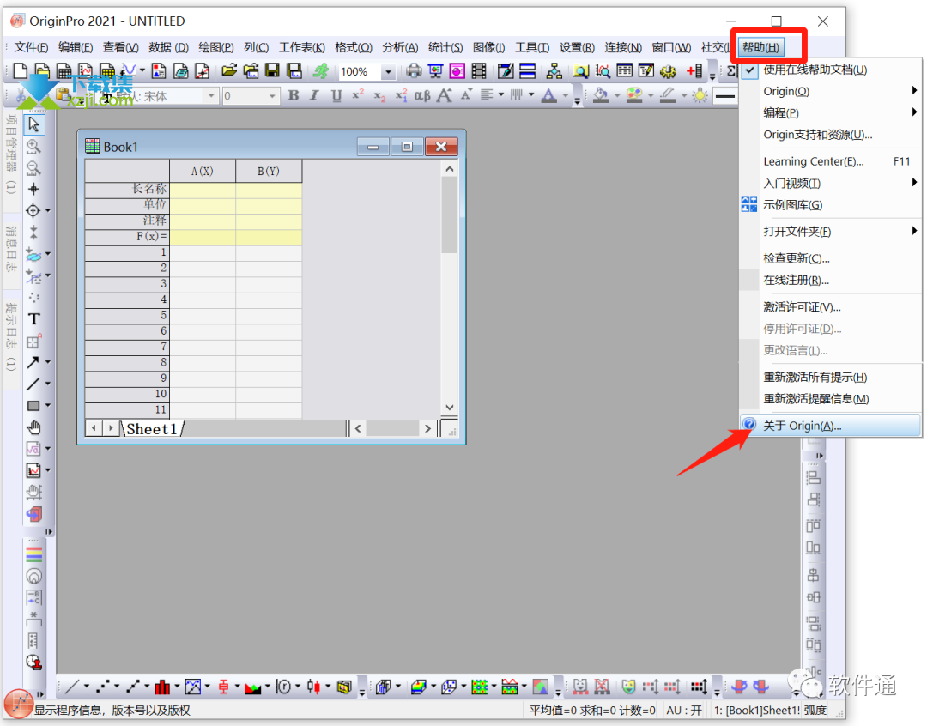Open the 文件(F) File menu
This screenshot has height=726, width=927.
coord(31,47)
